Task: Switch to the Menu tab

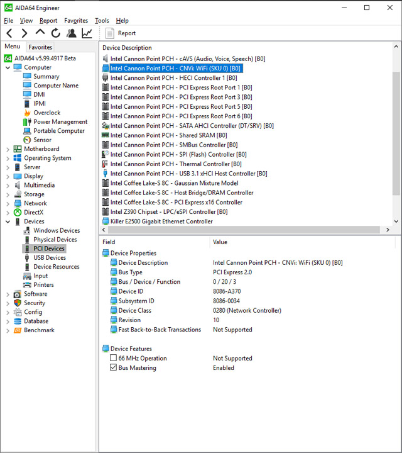Action: point(13,46)
